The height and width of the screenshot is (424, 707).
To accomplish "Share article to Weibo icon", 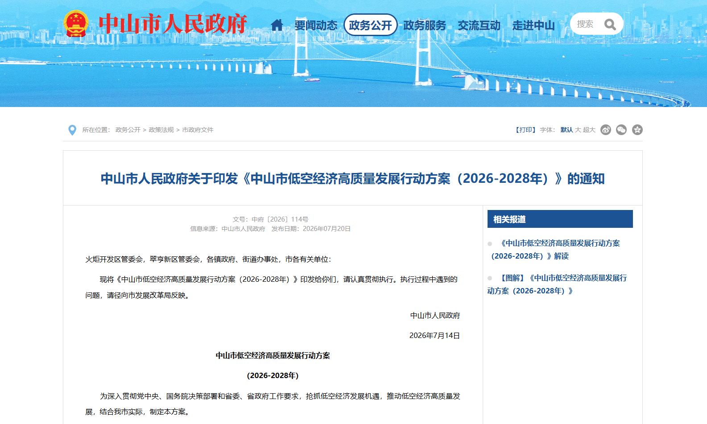I will (x=605, y=130).
